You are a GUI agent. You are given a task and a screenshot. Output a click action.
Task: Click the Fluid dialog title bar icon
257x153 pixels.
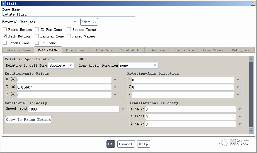pyautogui.click(x=4, y=4)
